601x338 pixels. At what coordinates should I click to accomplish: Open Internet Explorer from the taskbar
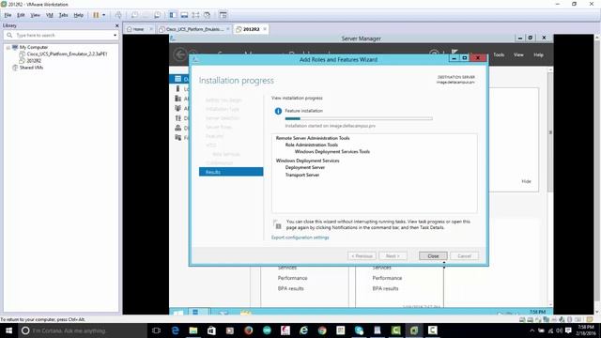pyautogui.click(x=303, y=330)
